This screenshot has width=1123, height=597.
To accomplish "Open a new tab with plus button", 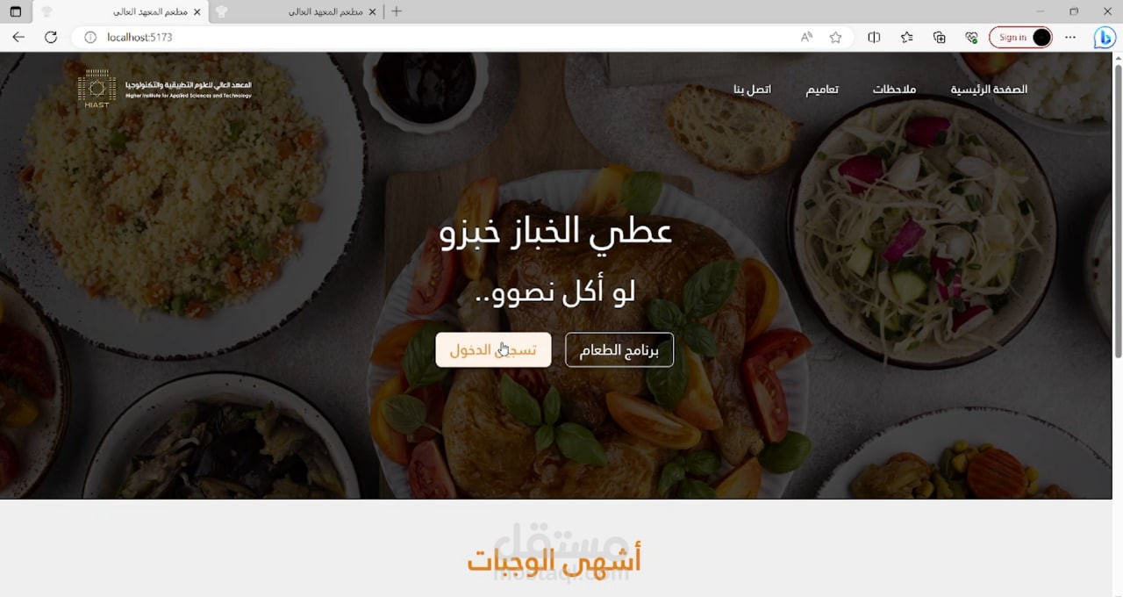I will coord(397,11).
